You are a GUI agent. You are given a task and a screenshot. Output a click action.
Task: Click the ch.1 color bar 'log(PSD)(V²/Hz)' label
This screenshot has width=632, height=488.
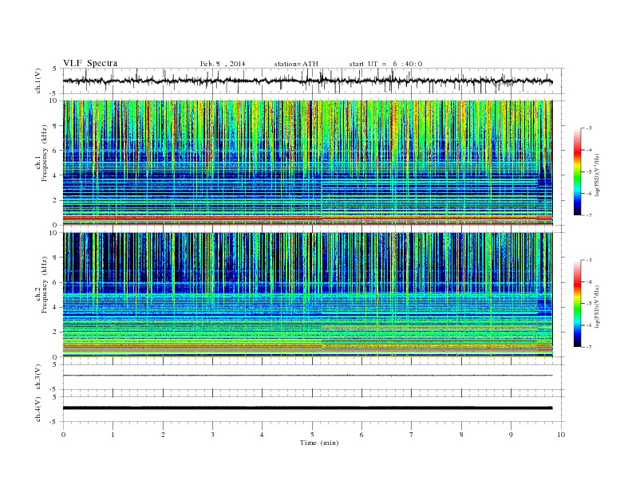597,174
